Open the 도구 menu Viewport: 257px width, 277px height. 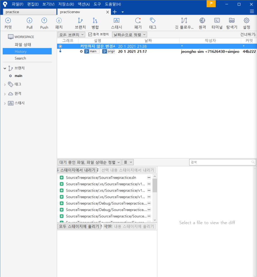point(97,4)
